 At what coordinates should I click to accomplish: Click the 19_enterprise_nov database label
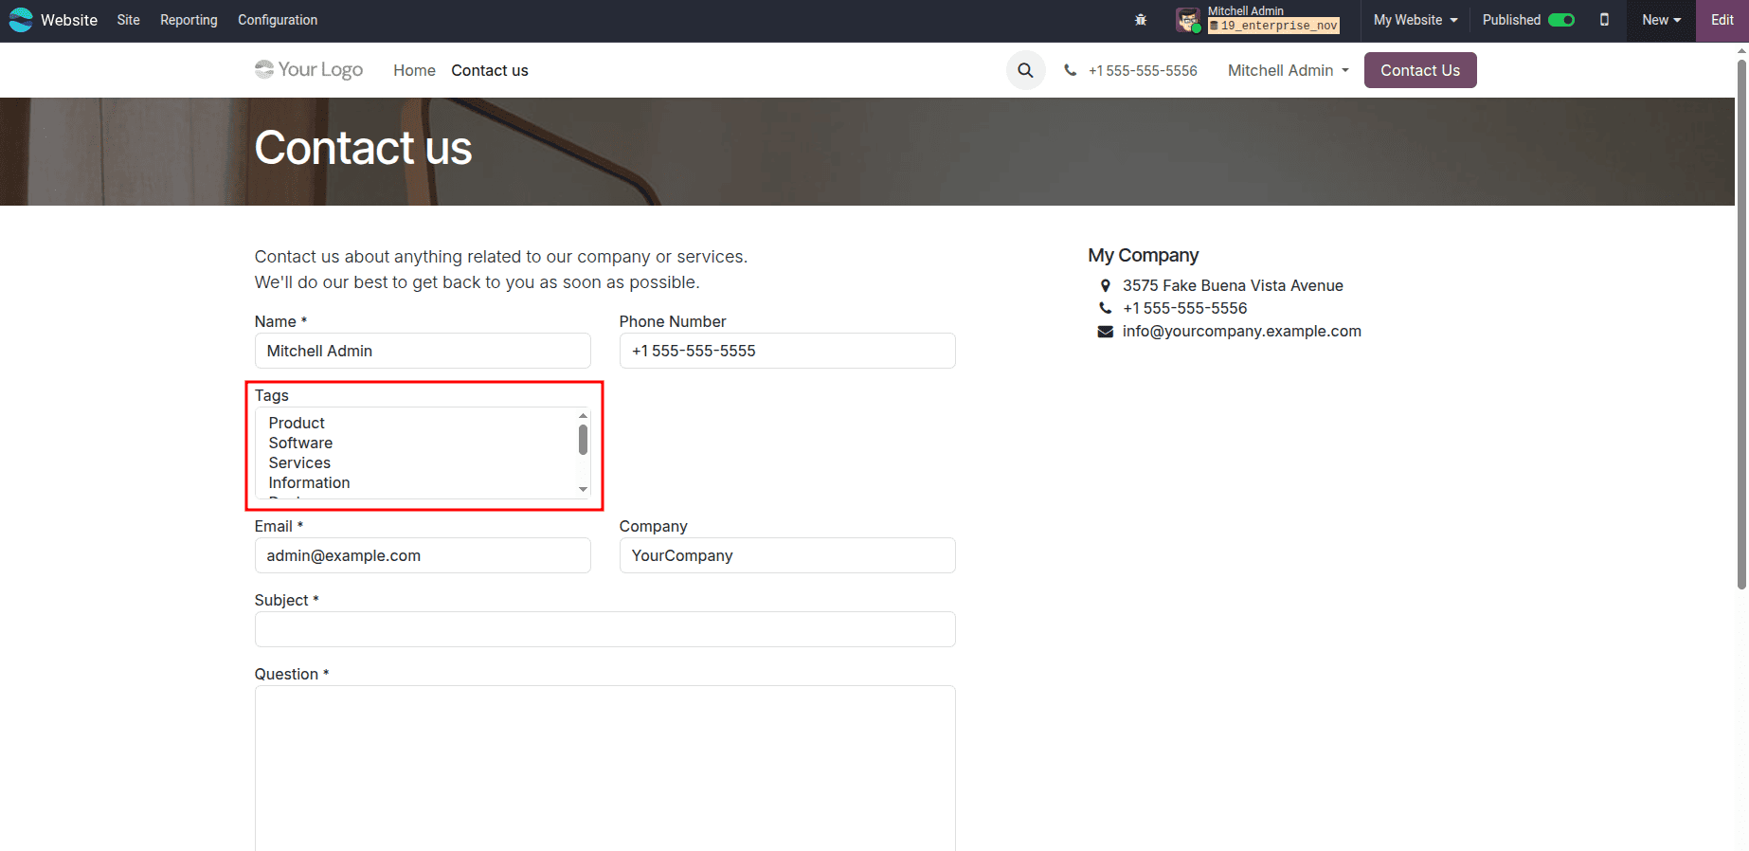tap(1273, 26)
